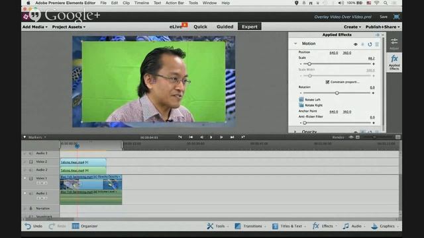
Task: Adjust the Scale slider handle
Action: point(309,64)
